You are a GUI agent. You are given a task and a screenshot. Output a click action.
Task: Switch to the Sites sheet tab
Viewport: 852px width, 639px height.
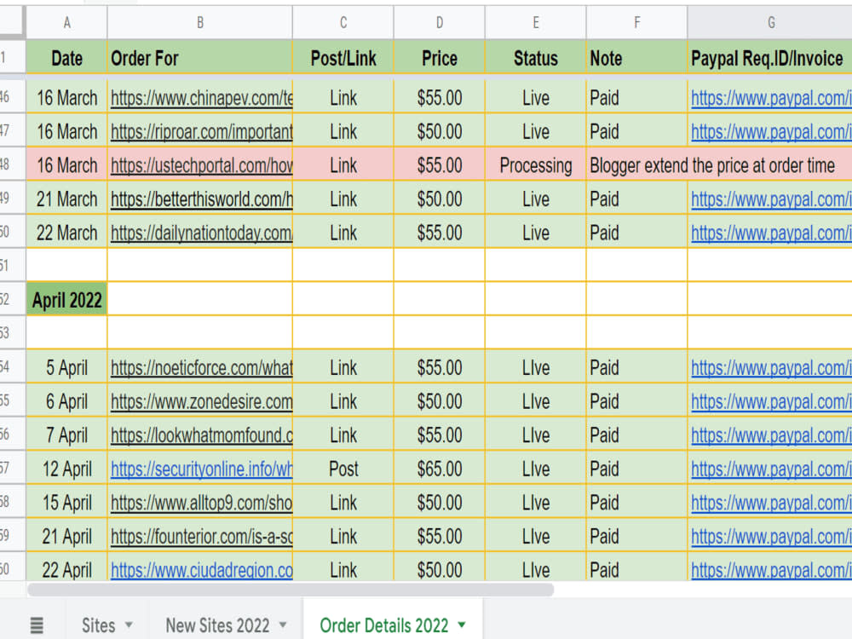click(98, 625)
